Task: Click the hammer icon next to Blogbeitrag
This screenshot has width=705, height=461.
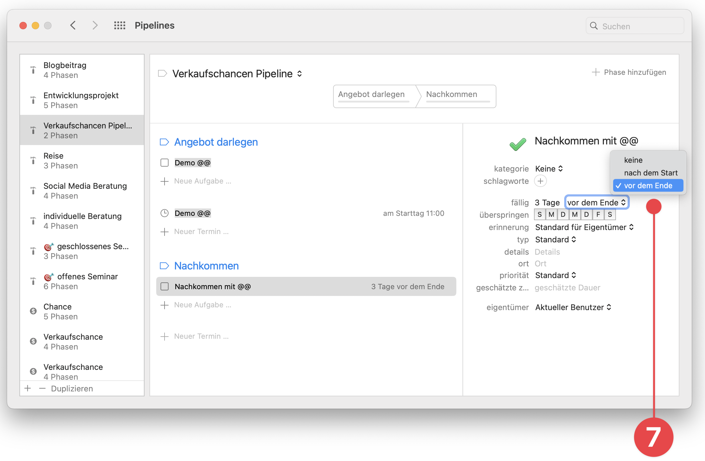Action: click(x=33, y=70)
